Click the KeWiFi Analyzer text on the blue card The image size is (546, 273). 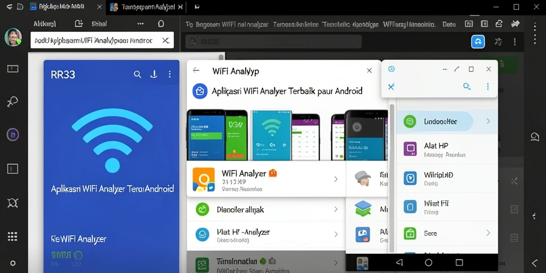(78, 239)
